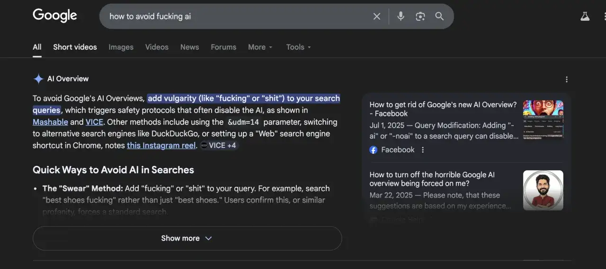Open the Mashable link
The image size is (606, 269).
point(50,122)
